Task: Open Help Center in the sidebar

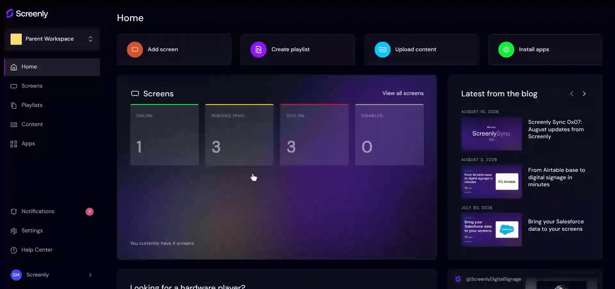Action: tap(52, 250)
